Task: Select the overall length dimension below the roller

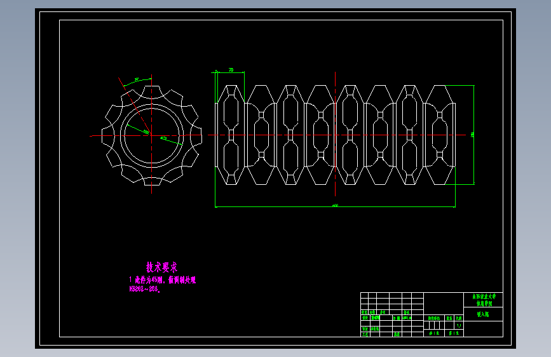Action: tap(335, 206)
